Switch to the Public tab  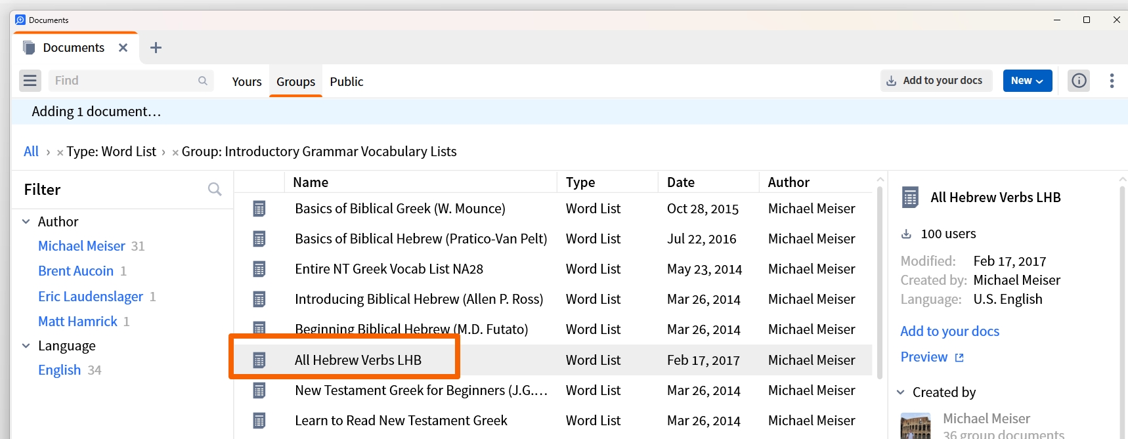(346, 81)
